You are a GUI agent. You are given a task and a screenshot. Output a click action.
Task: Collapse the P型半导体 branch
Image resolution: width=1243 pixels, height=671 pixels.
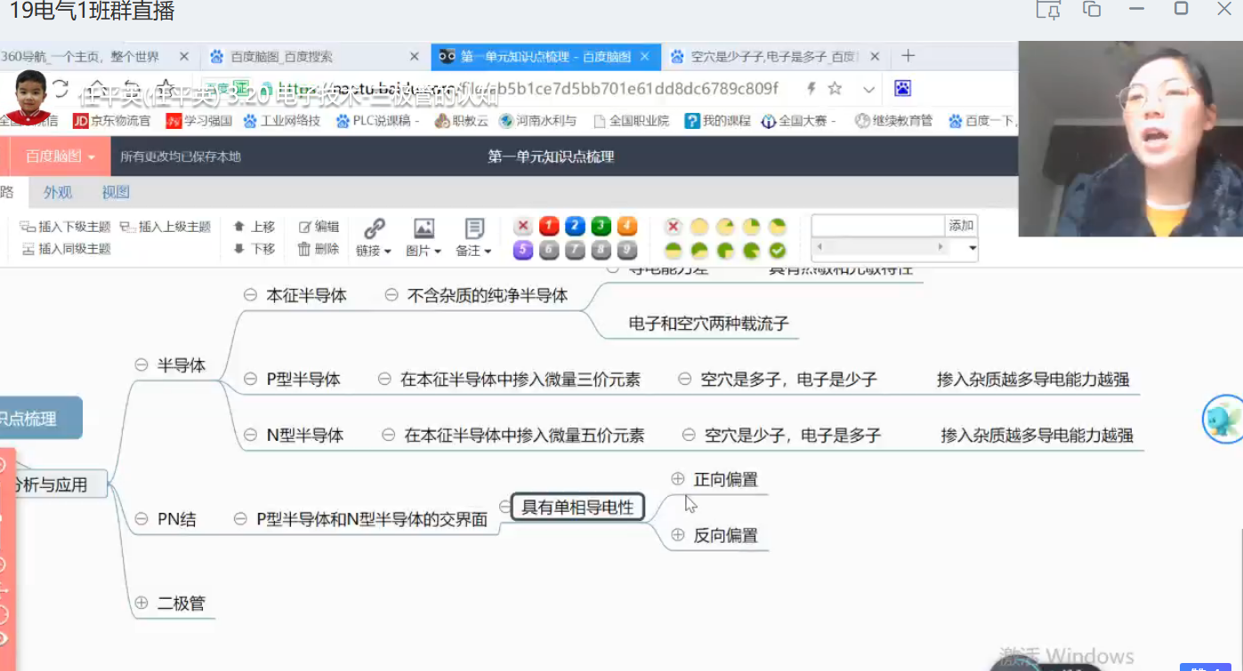point(250,379)
